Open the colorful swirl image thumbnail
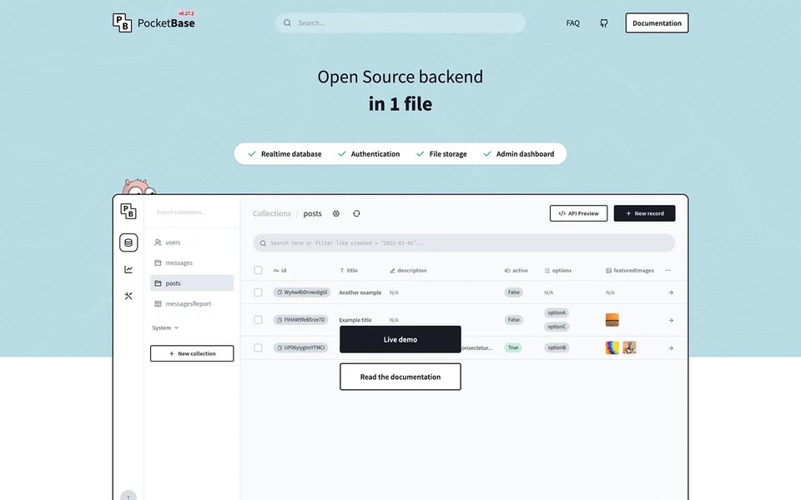Image resolution: width=801 pixels, height=500 pixels. 612,347
